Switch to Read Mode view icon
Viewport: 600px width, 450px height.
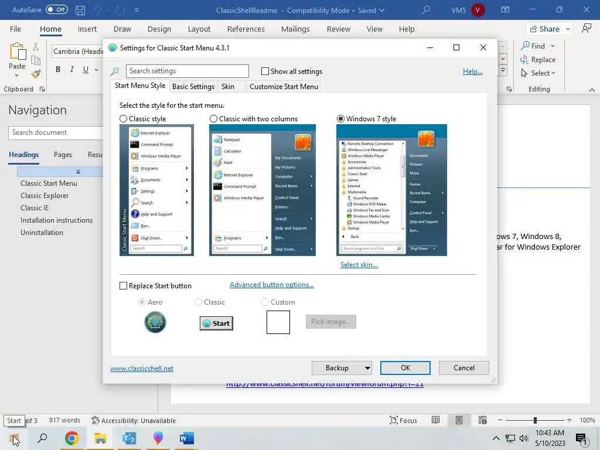pyautogui.click(x=435, y=420)
